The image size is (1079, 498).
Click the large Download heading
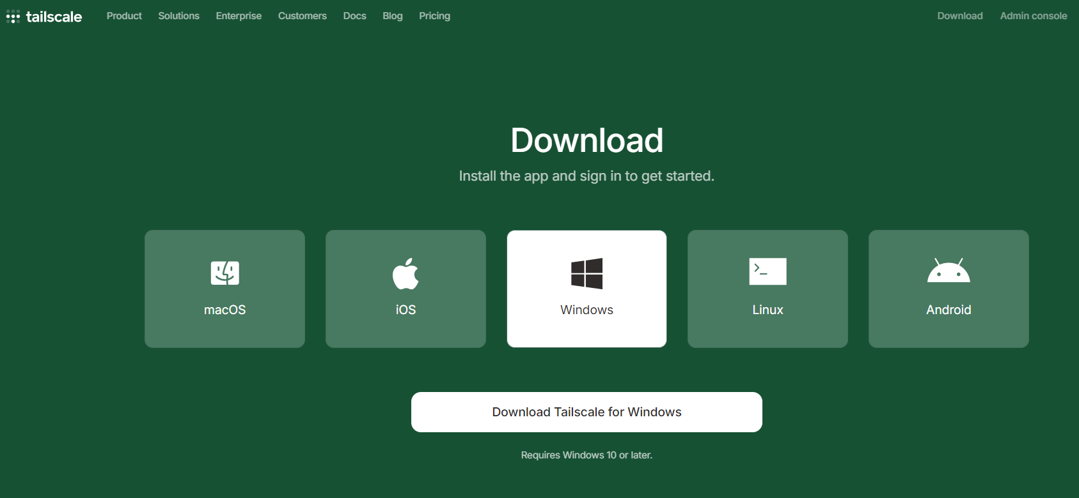click(587, 140)
